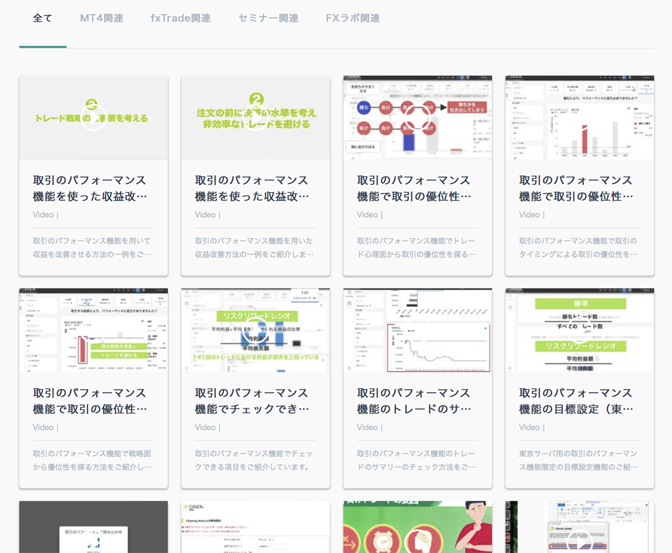Show the FXラボ関連 tab
The image size is (672, 553).
(x=353, y=18)
